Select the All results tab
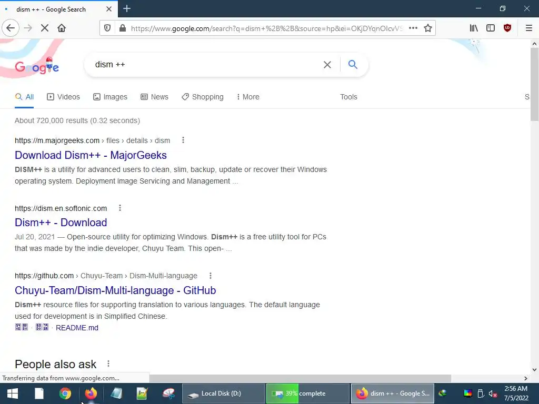Image resolution: width=539 pixels, height=404 pixels. [24, 97]
